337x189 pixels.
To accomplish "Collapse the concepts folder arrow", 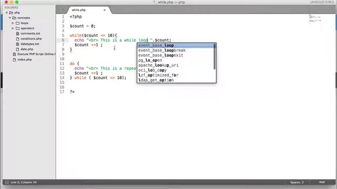I will pos(10,18).
